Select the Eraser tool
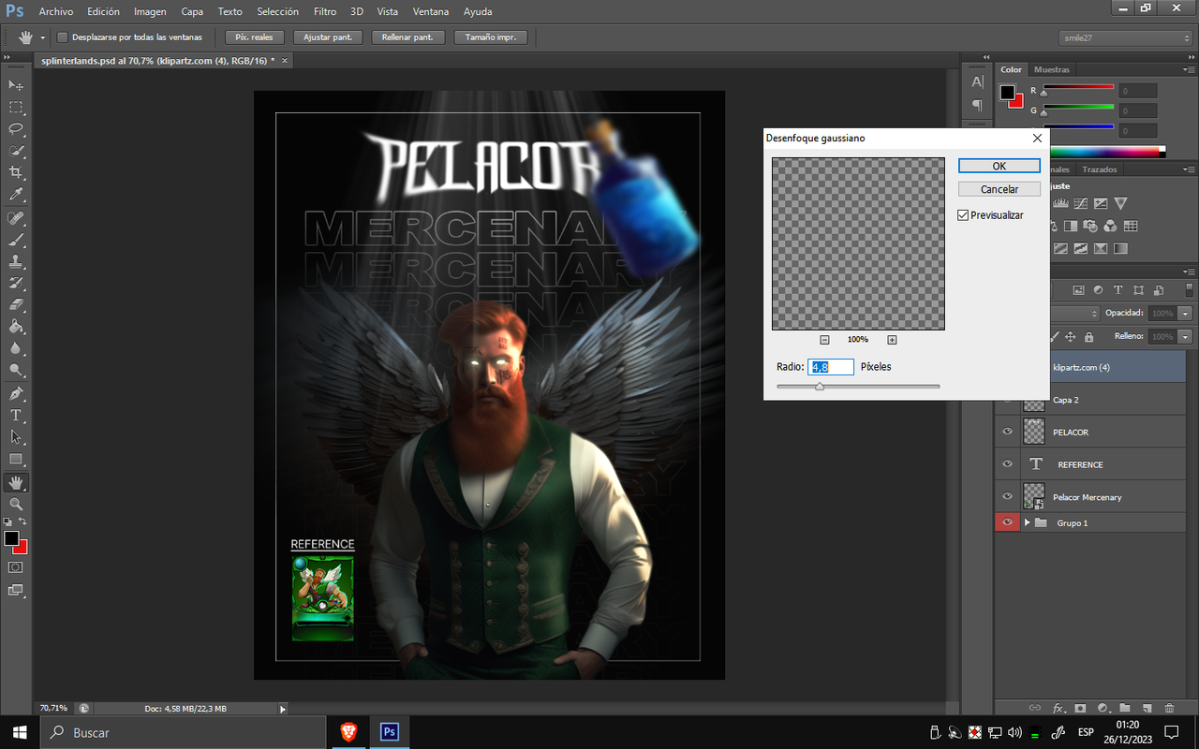Image resolution: width=1199 pixels, height=749 pixels. point(16,304)
